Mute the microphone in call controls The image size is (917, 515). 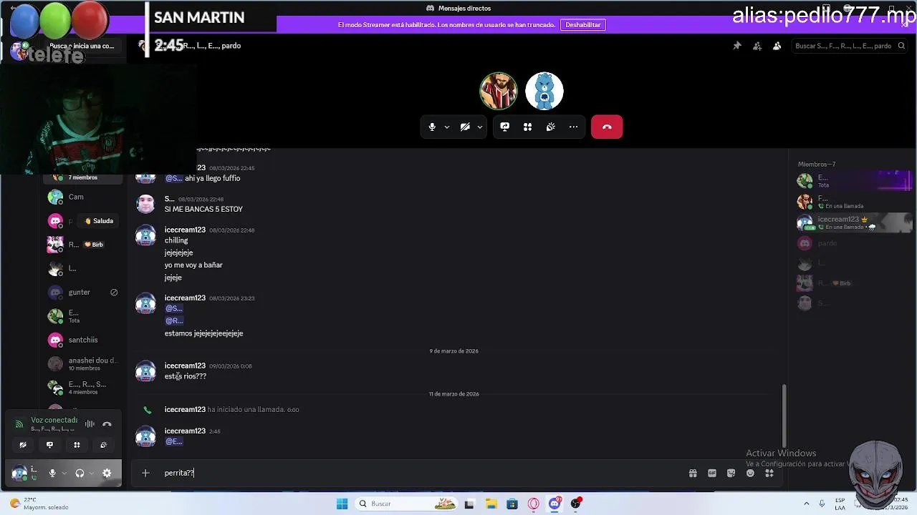pos(432,127)
